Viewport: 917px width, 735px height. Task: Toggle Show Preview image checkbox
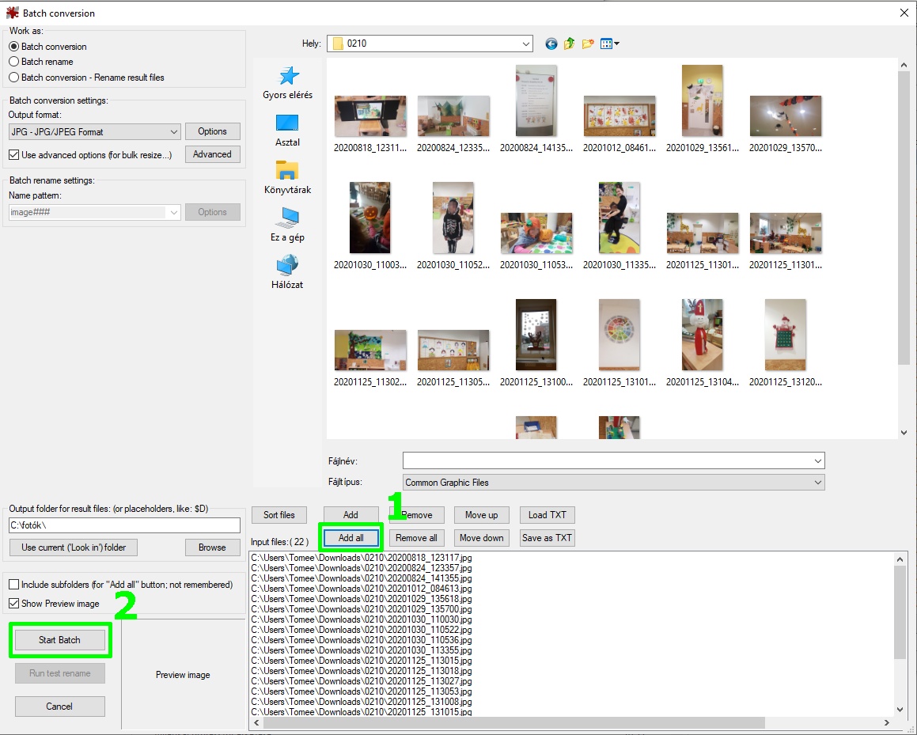point(14,604)
